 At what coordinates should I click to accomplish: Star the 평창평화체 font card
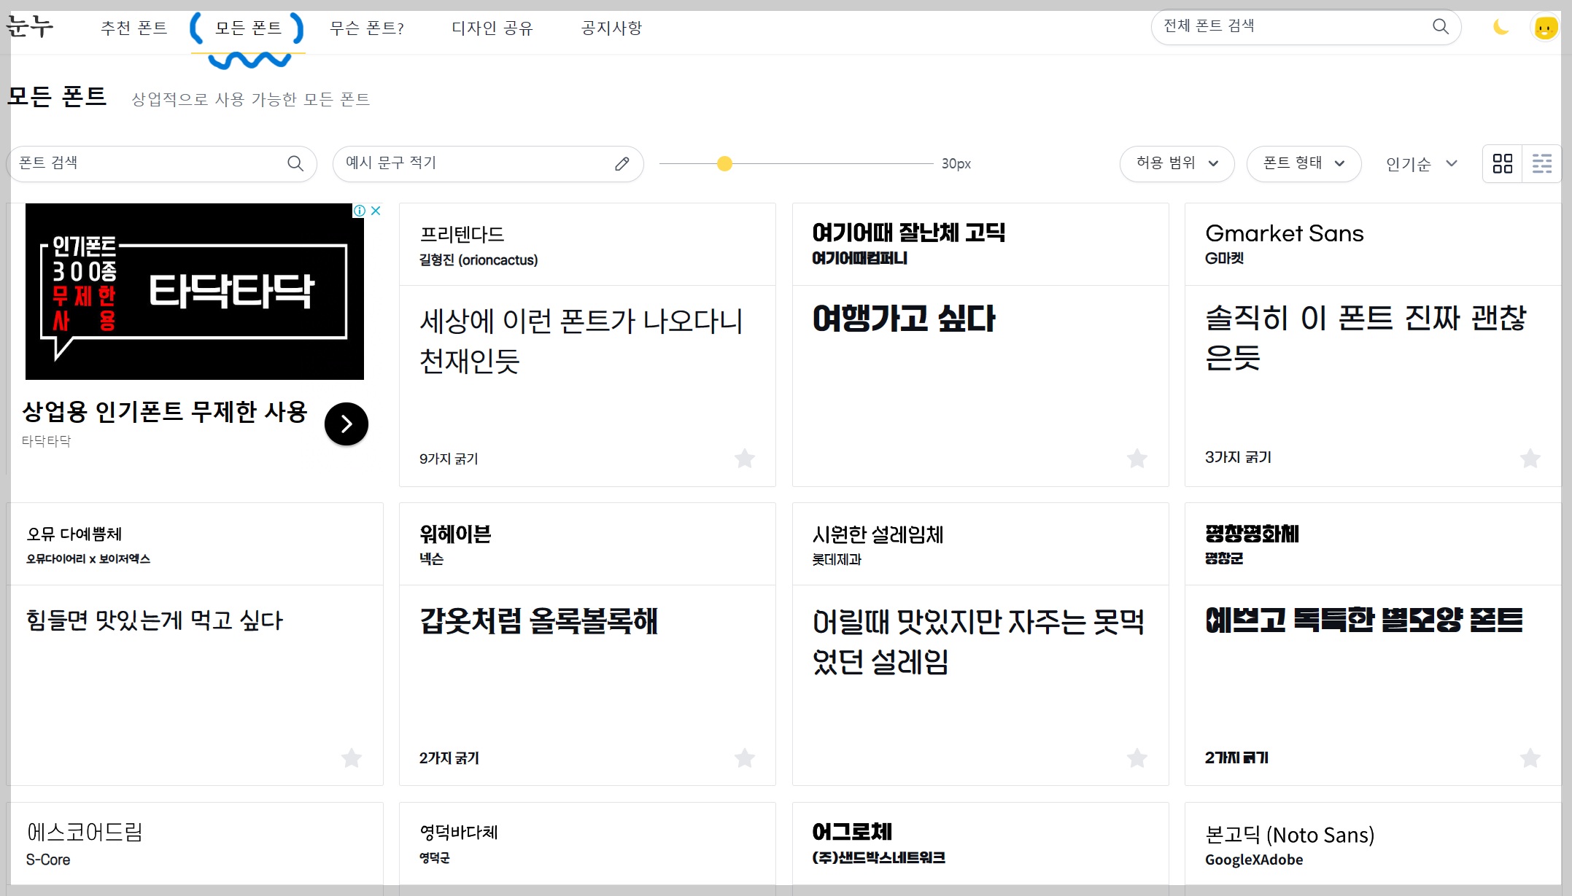click(1530, 757)
